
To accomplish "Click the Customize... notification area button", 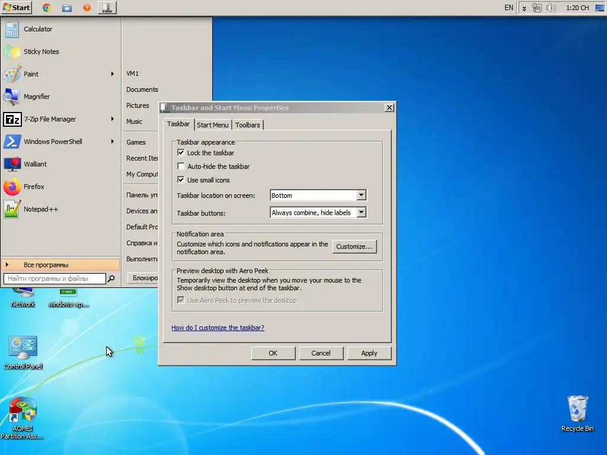I will [354, 247].
